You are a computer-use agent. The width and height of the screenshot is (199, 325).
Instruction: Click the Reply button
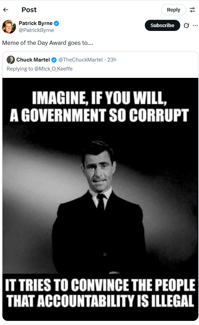[174, 10]
